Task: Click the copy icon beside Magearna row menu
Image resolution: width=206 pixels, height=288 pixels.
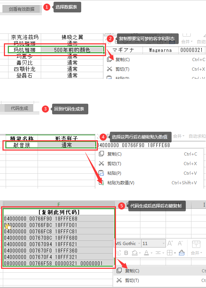Action: [x=110, y=59]
